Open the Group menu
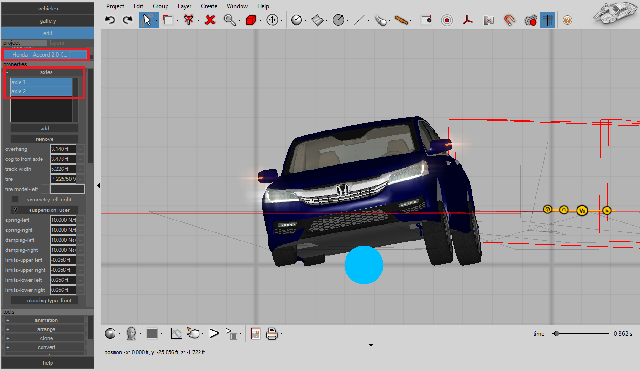This screenshot has width=640, height=371. pos(160,6)
